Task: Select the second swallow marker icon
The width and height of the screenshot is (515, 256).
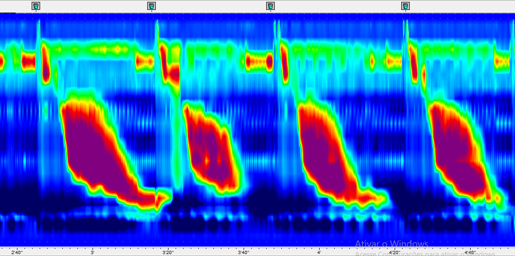Action: pyautogui.click(x=152, y=6)
